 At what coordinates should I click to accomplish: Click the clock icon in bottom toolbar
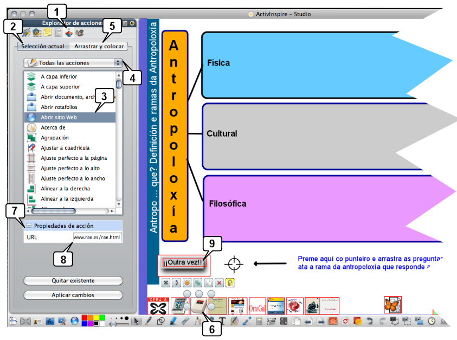[x=432, y=321]
